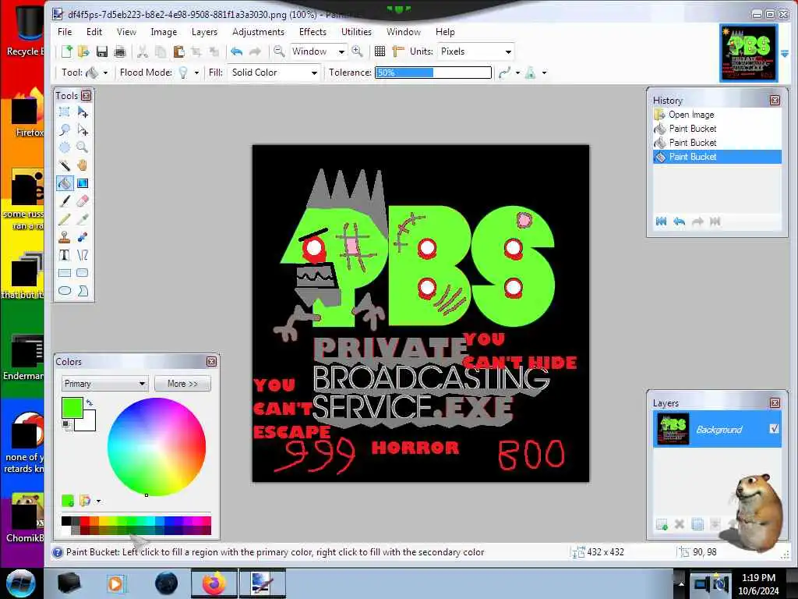Open the Utilities menu
The width and height of the screenshot is (798, 599).
pyautogui.click(x=356, y=31)
